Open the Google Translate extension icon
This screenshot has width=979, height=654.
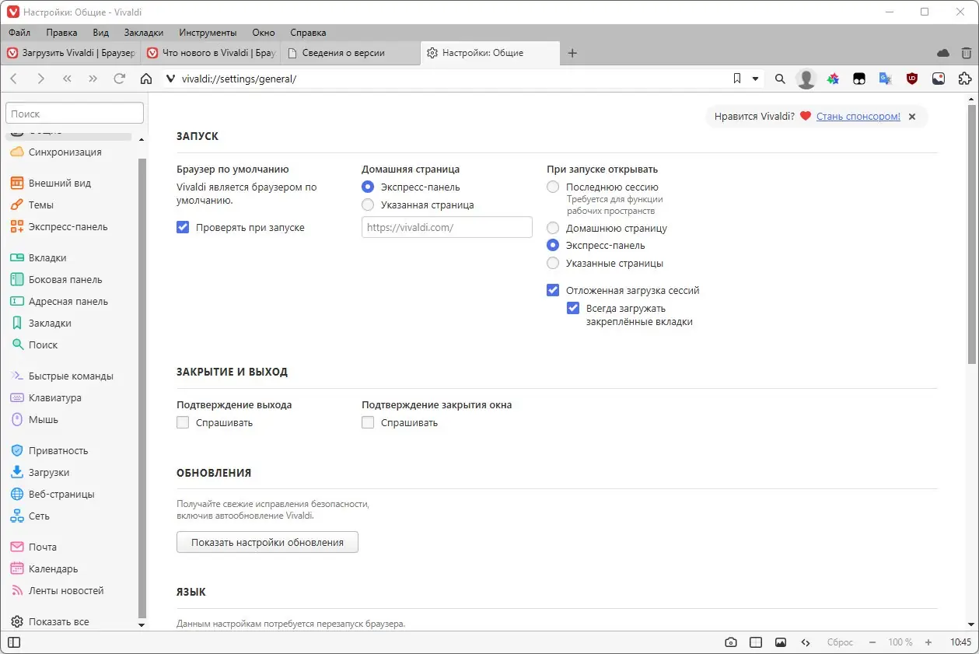pos(886,79)
